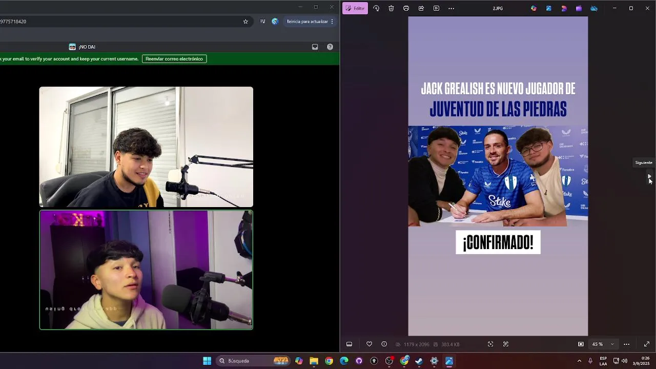Open GitHub Desktop from taskbar
This screenshot has width=656, height=369.
tap(359, 361)
